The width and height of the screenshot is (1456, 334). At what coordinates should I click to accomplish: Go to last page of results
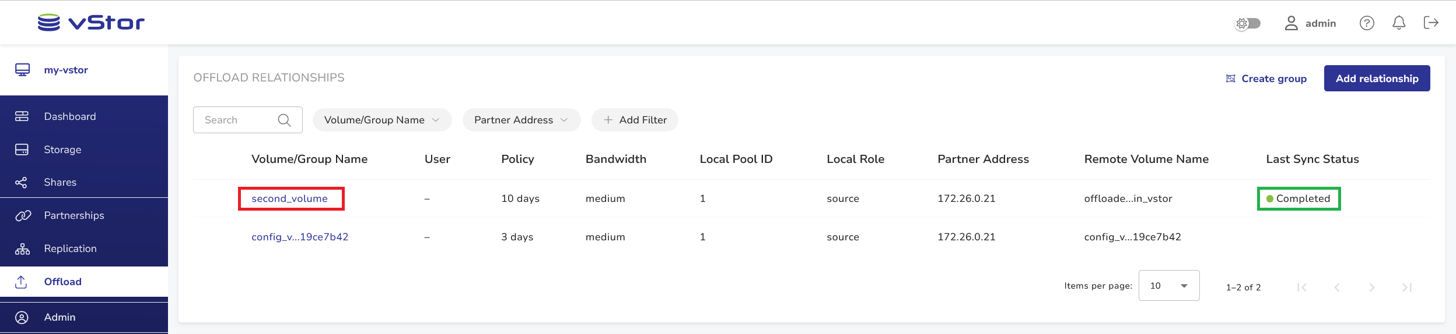point(1407,287)
